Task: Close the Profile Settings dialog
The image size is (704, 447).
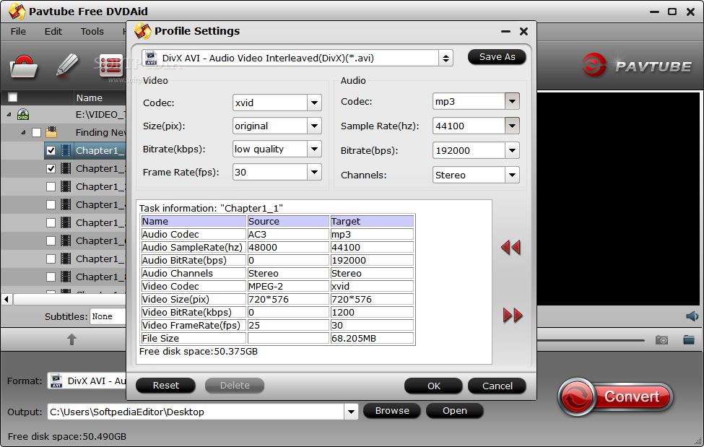Action: [x=523, y=32]
